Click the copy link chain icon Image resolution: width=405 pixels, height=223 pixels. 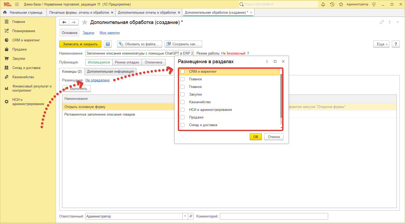coord(382,22)
